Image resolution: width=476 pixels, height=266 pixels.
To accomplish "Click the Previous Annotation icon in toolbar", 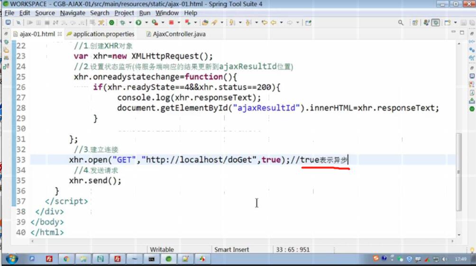I will click(248, 22).
